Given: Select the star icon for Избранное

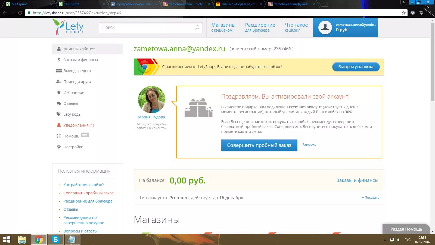Looking at the screenshot, I should pyautogui.click(x=59, y=92).
